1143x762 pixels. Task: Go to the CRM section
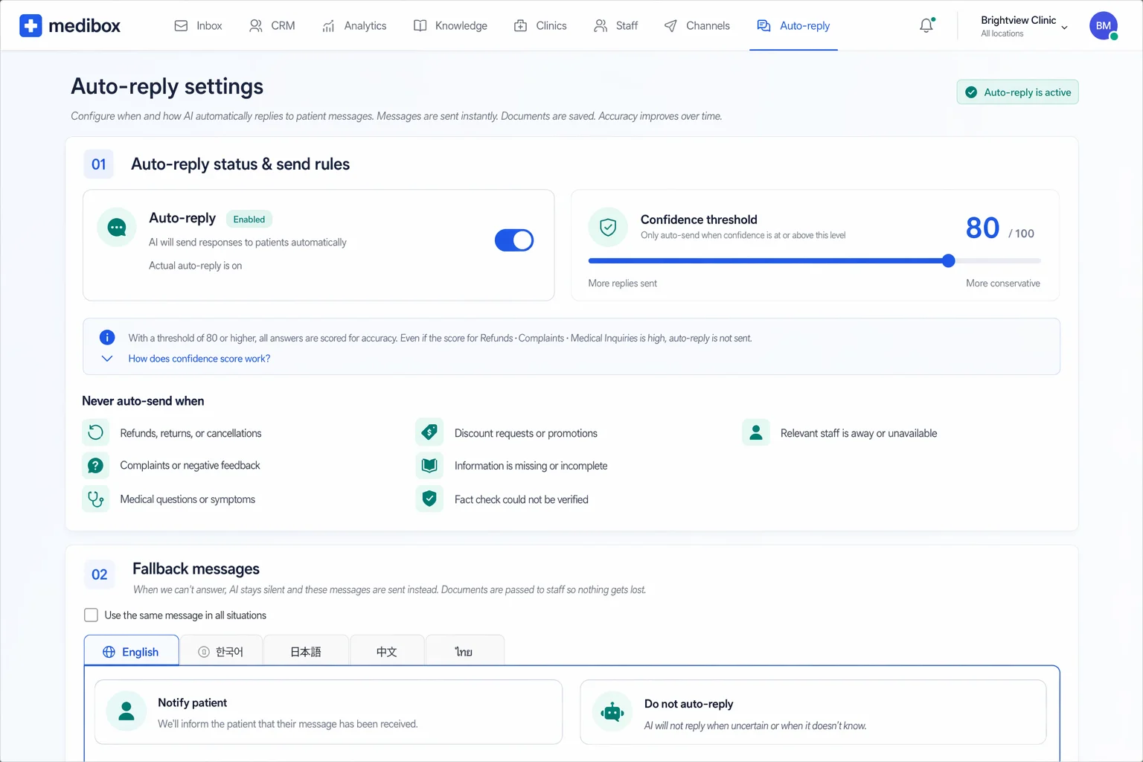point(272,25)
